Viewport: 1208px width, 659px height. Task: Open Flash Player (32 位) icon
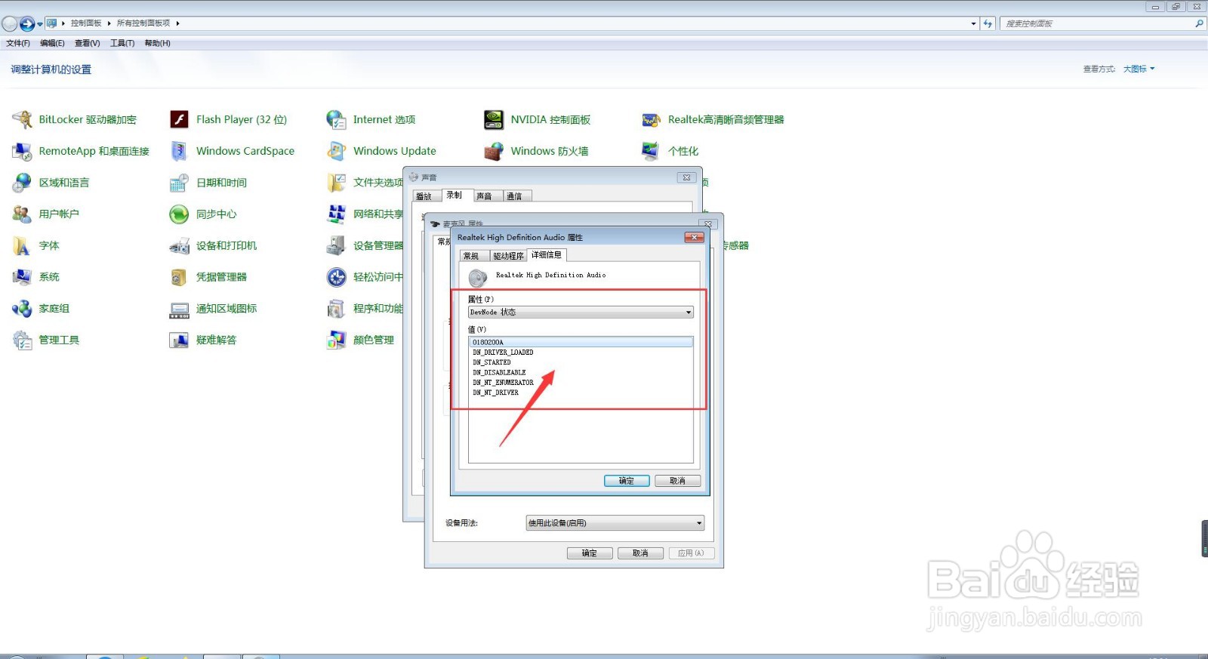[179, 119]
